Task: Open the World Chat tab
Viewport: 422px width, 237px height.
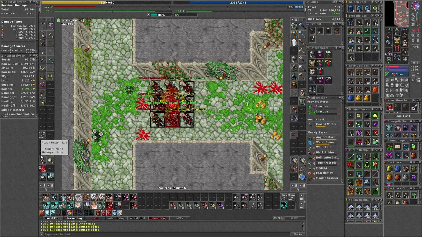Action: tap(137, 218)
